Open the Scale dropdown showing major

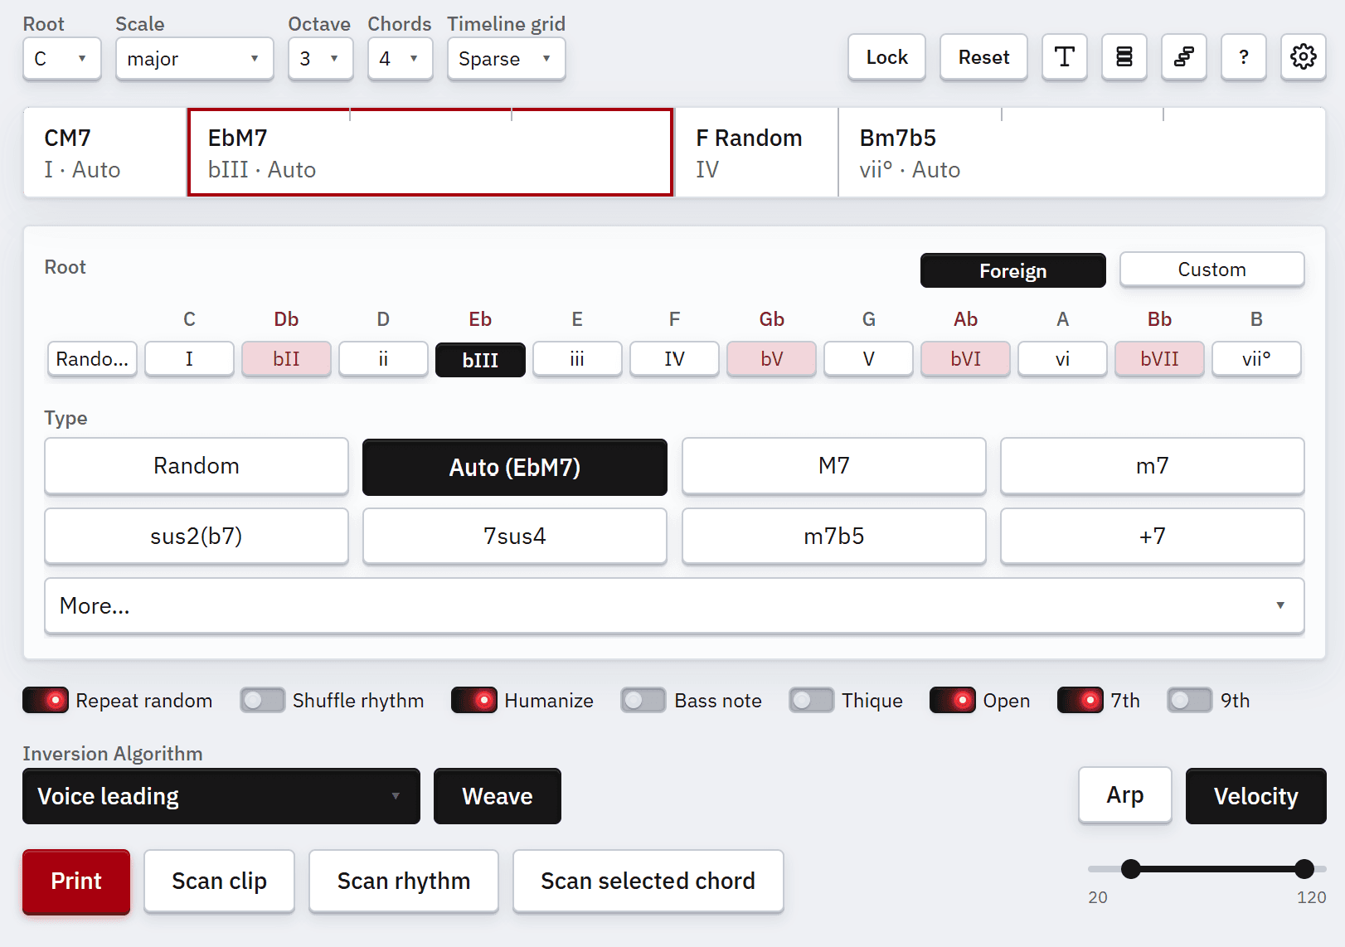[x=195, y=59]
